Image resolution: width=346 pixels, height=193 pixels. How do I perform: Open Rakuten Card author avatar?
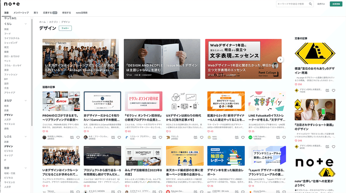(168, 192)
